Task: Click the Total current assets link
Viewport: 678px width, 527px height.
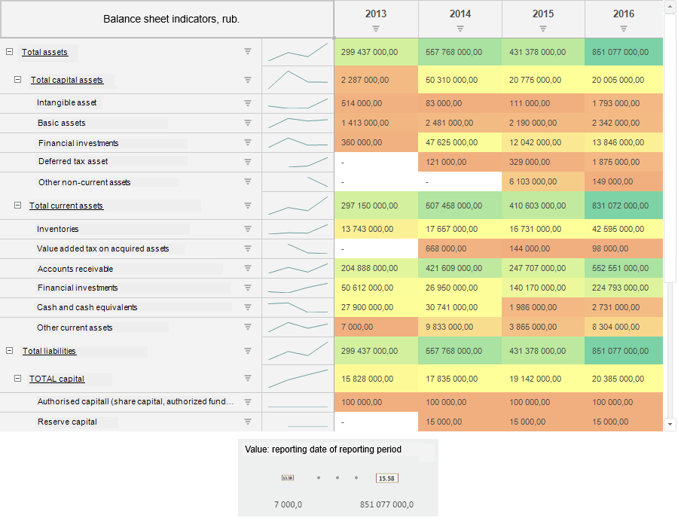Action: (x=66, y=206)
